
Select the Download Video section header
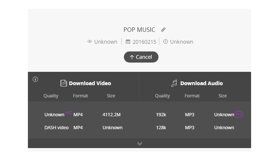(86, 83)
